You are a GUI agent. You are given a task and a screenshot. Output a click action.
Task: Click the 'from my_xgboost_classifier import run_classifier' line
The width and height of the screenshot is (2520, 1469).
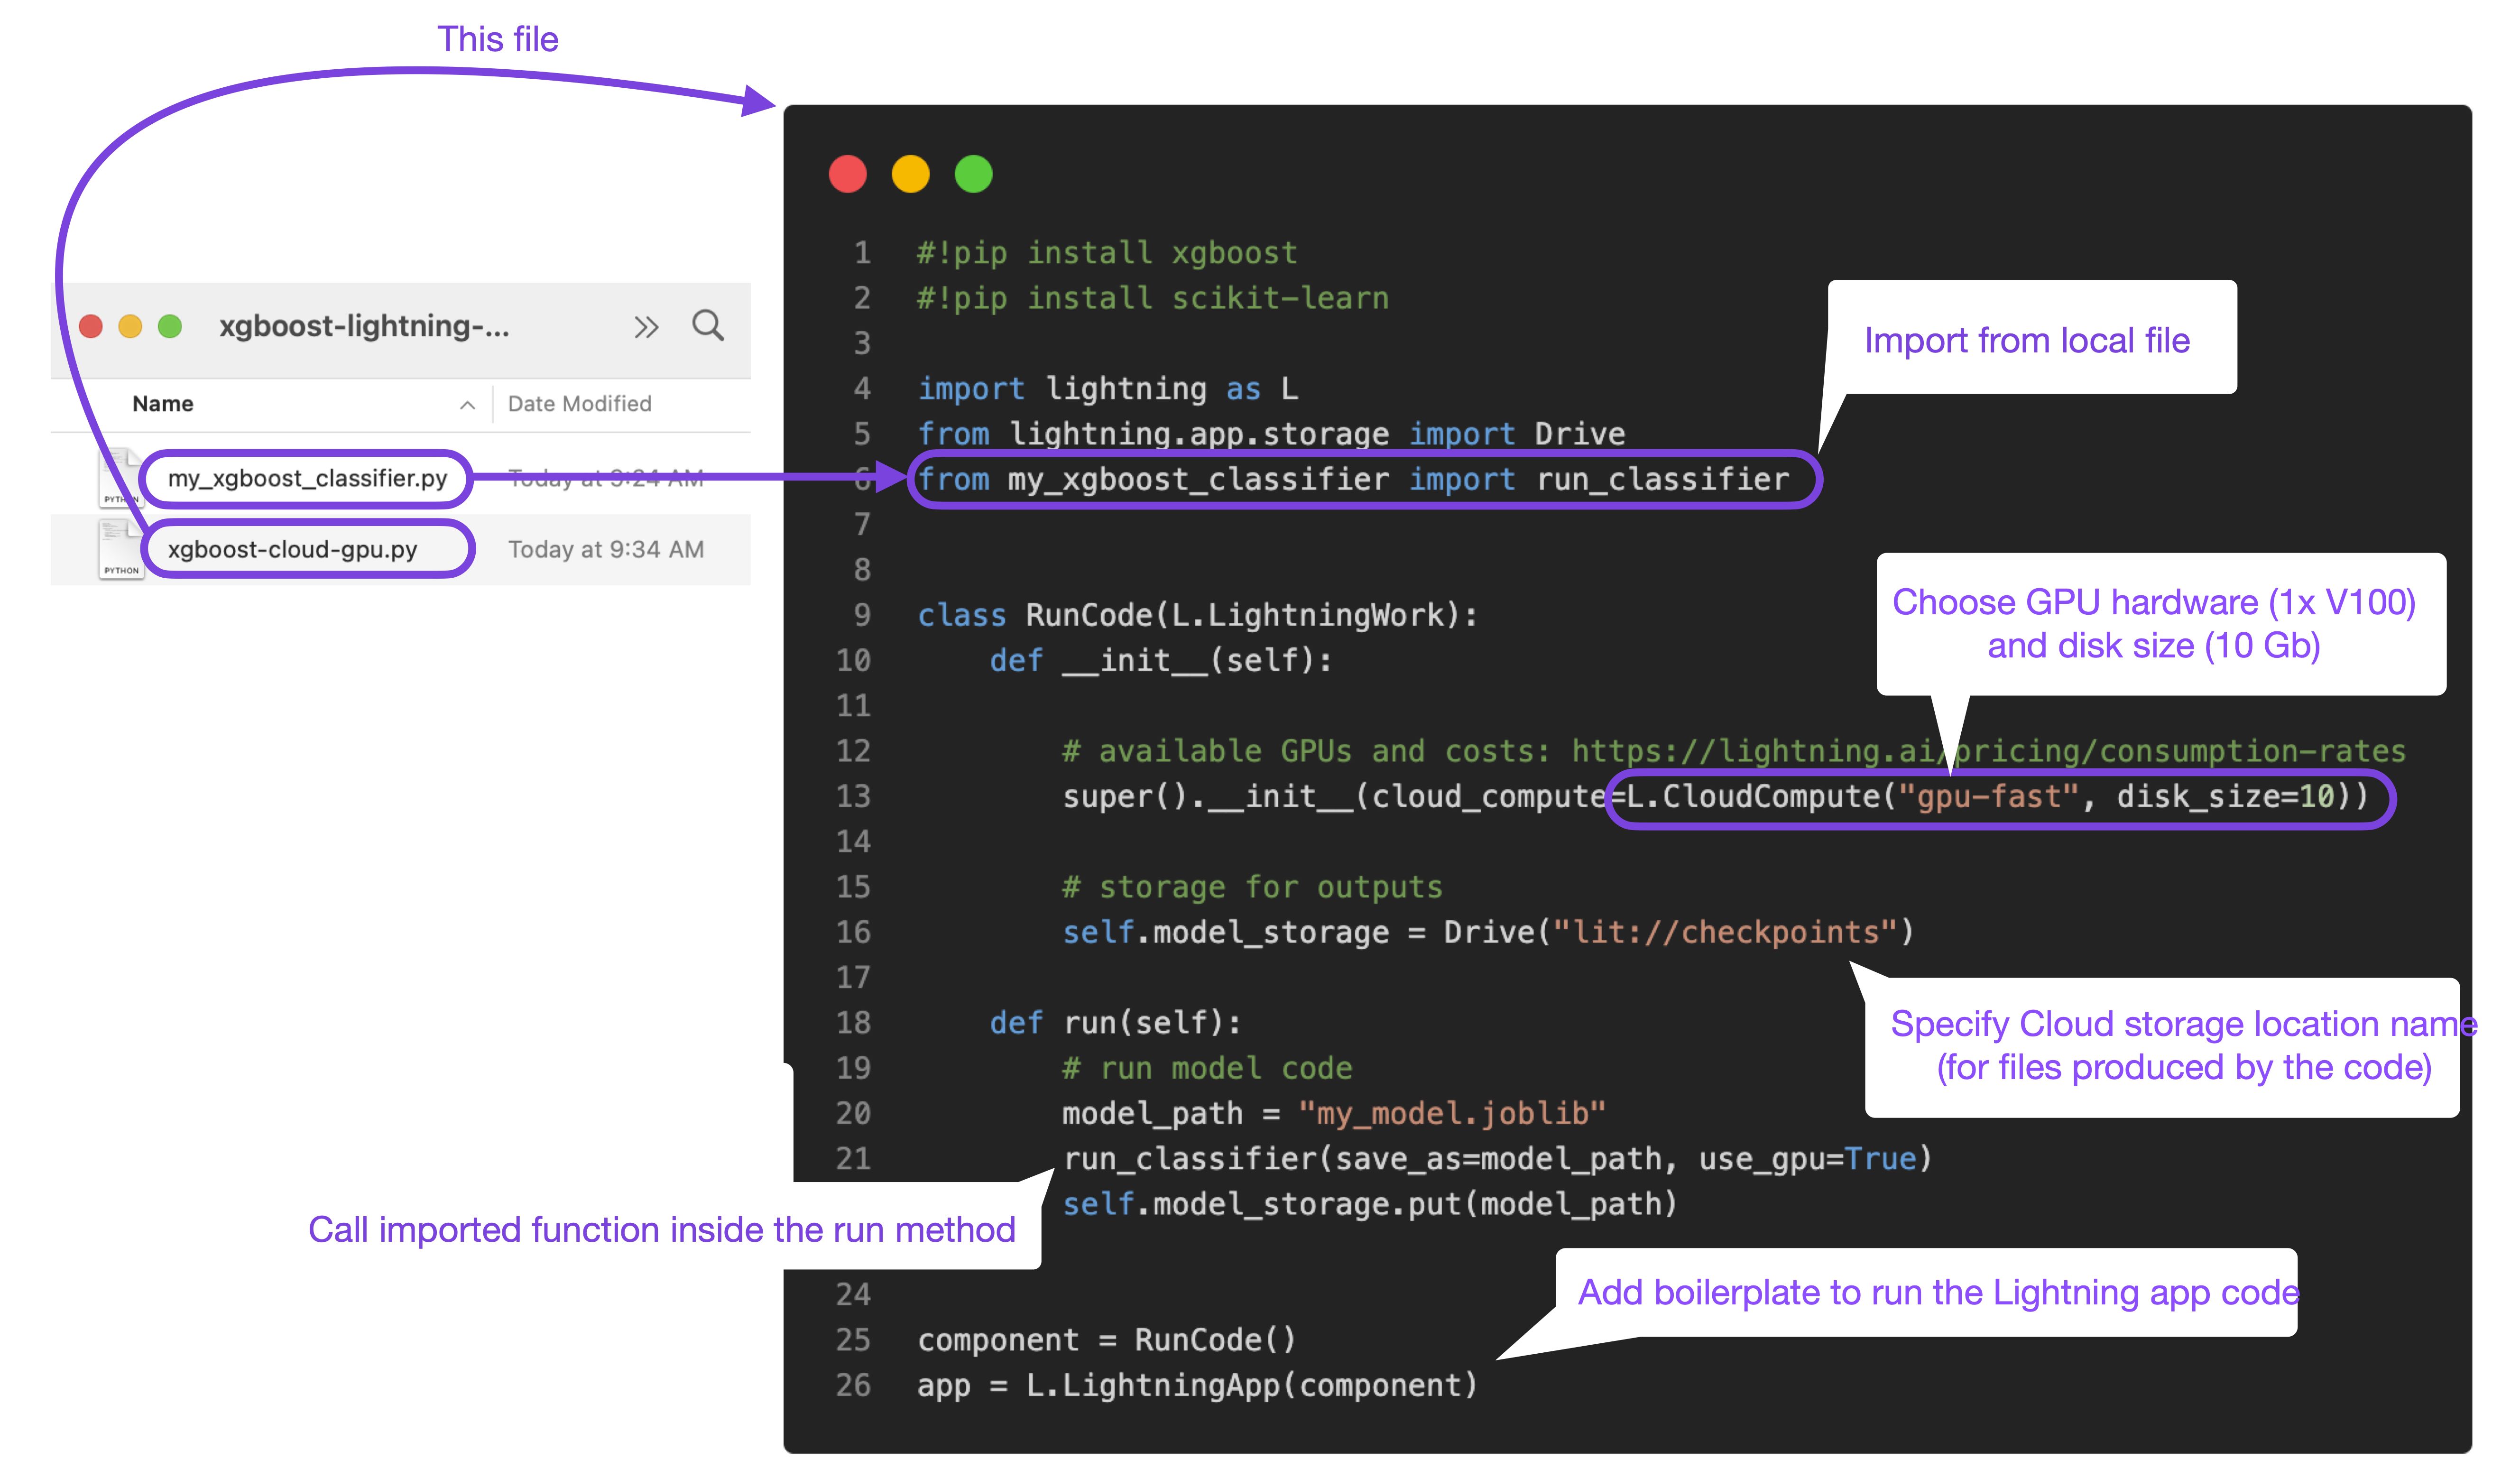1353,479
